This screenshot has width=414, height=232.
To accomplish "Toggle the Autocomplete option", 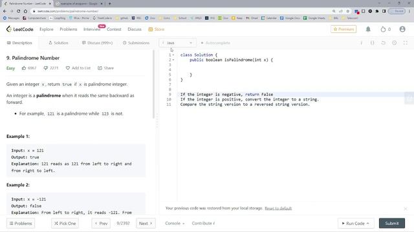I will (215, 43).
